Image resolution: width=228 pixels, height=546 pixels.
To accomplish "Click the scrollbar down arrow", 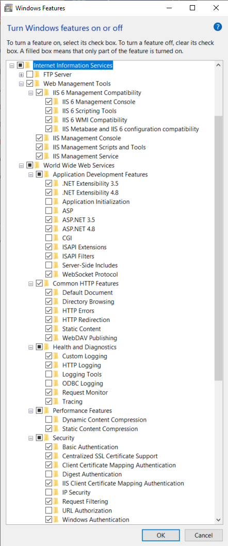I will point(218,520).
